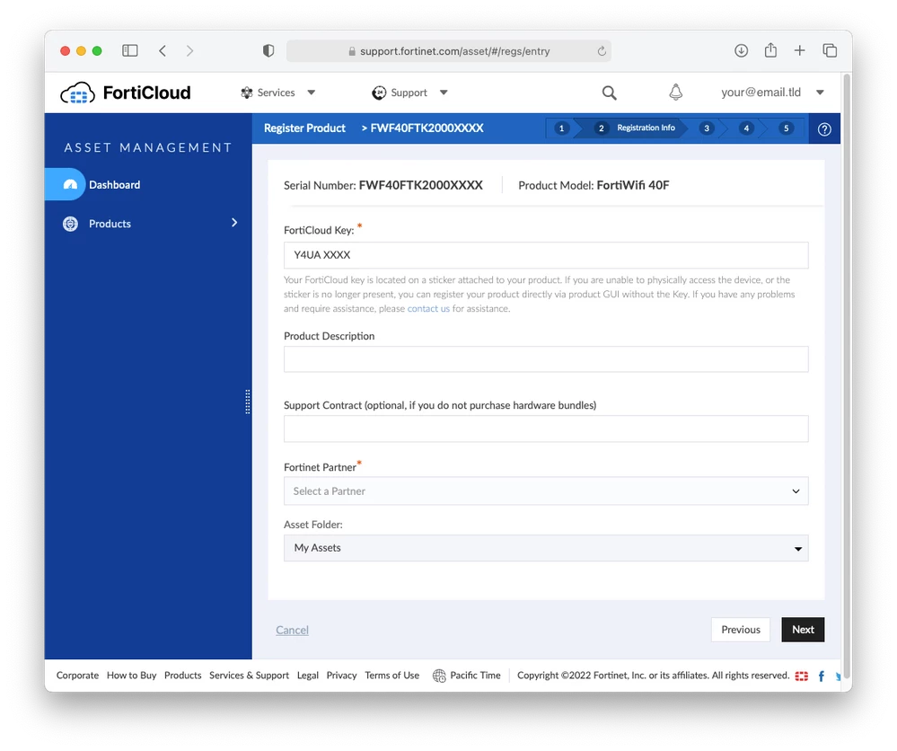Screen dimensions: 897x751
Task: Open the Select a Partner dropdown
Action: click(546, 491)
